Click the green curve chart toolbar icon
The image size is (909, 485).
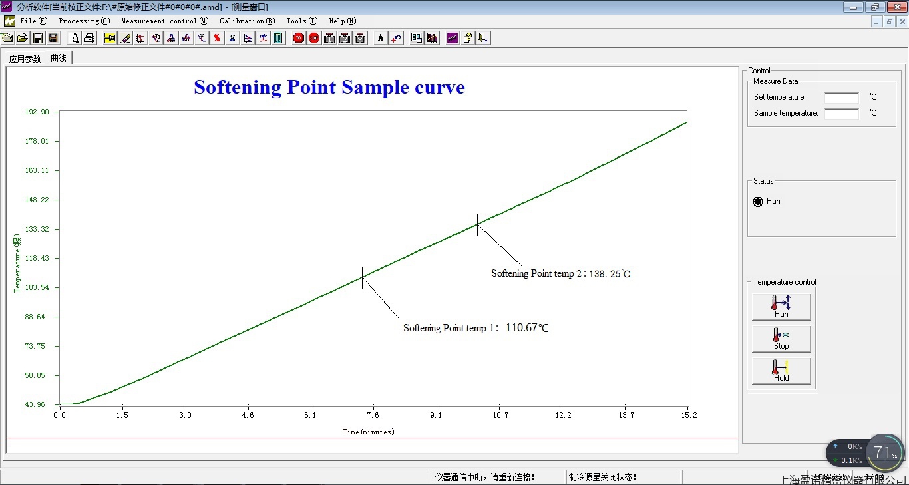452,38
